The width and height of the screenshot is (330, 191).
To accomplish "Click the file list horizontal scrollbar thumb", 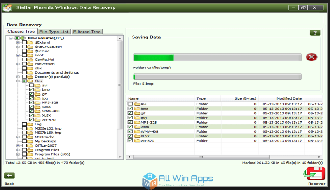I will 201,157.
